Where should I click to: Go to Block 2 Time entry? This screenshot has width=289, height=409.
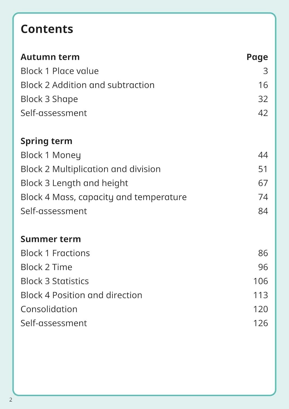pyautogui.click(x=46, y=267)
